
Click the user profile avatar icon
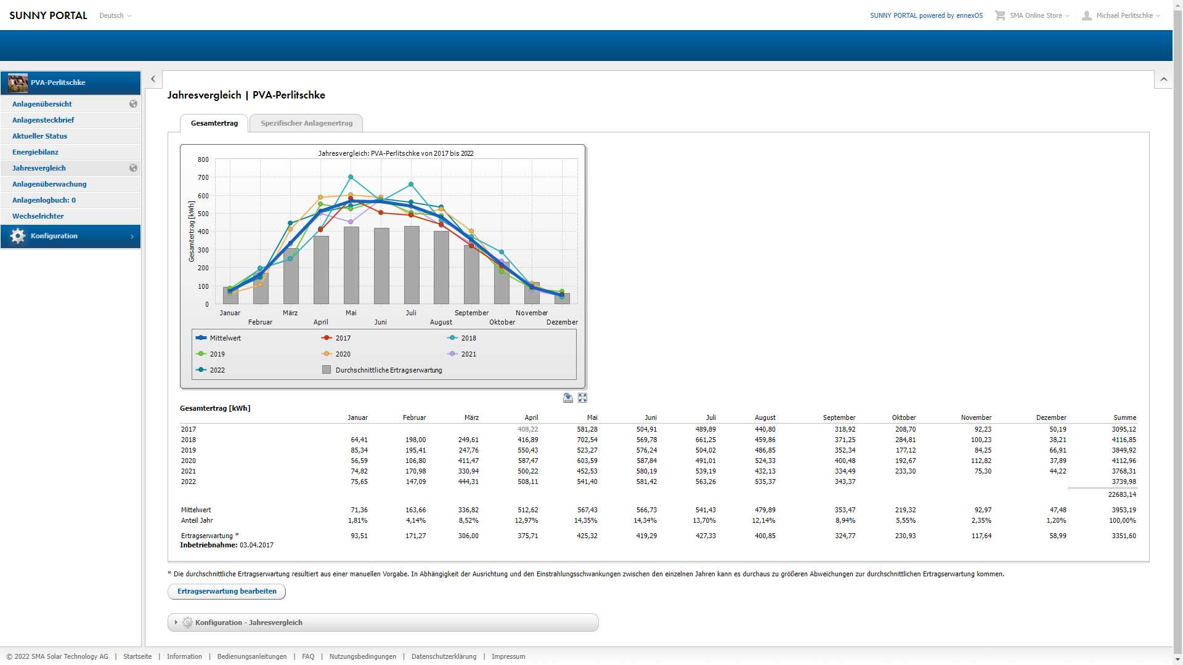click(1087, 15)
